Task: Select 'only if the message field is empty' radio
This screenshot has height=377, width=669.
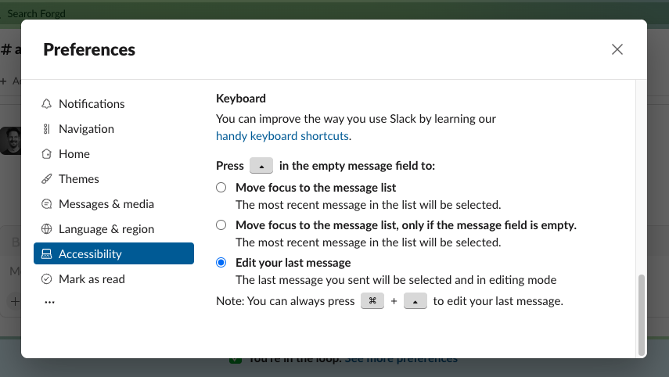Action: pos(221,225)
